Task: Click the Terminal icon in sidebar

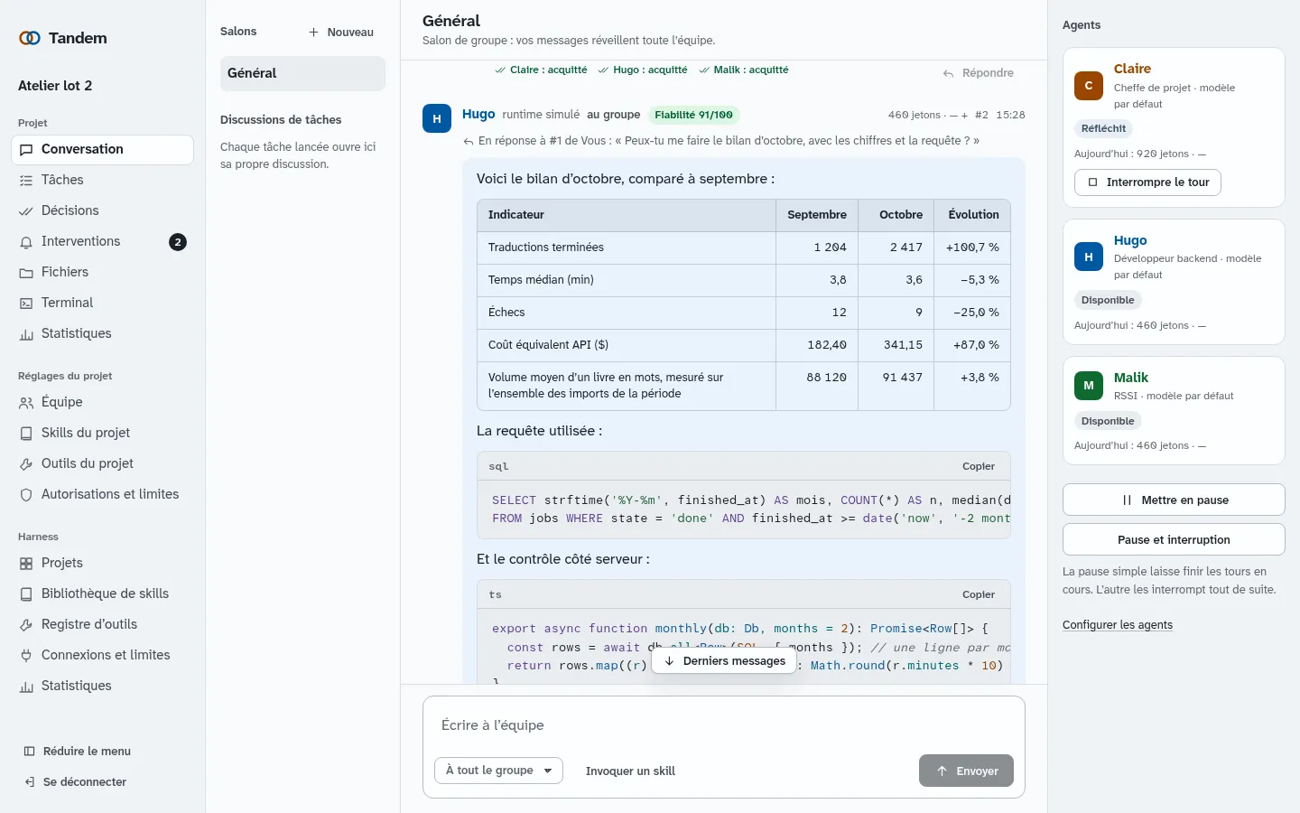Action: point(26,304)
